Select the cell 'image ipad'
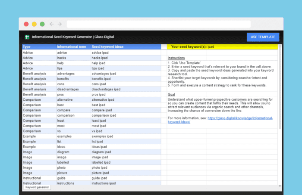Screen dimensions: 302x195 tap(126, 157)
